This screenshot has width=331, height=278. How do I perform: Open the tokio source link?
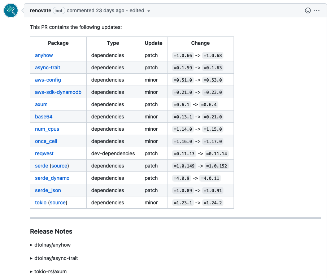coord(57,203)
